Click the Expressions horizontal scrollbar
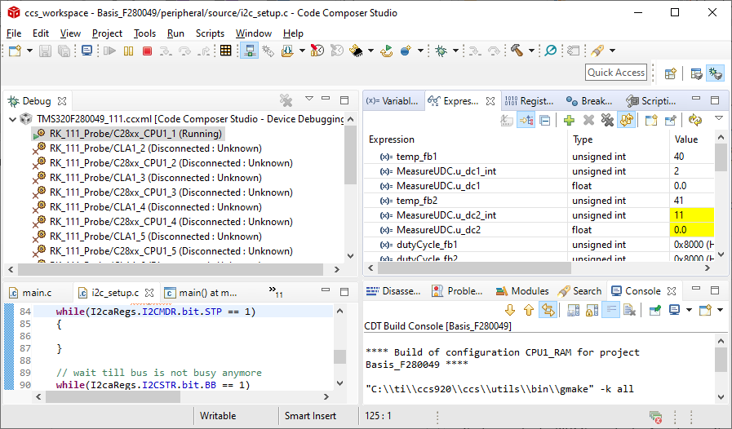 point(474,268)
